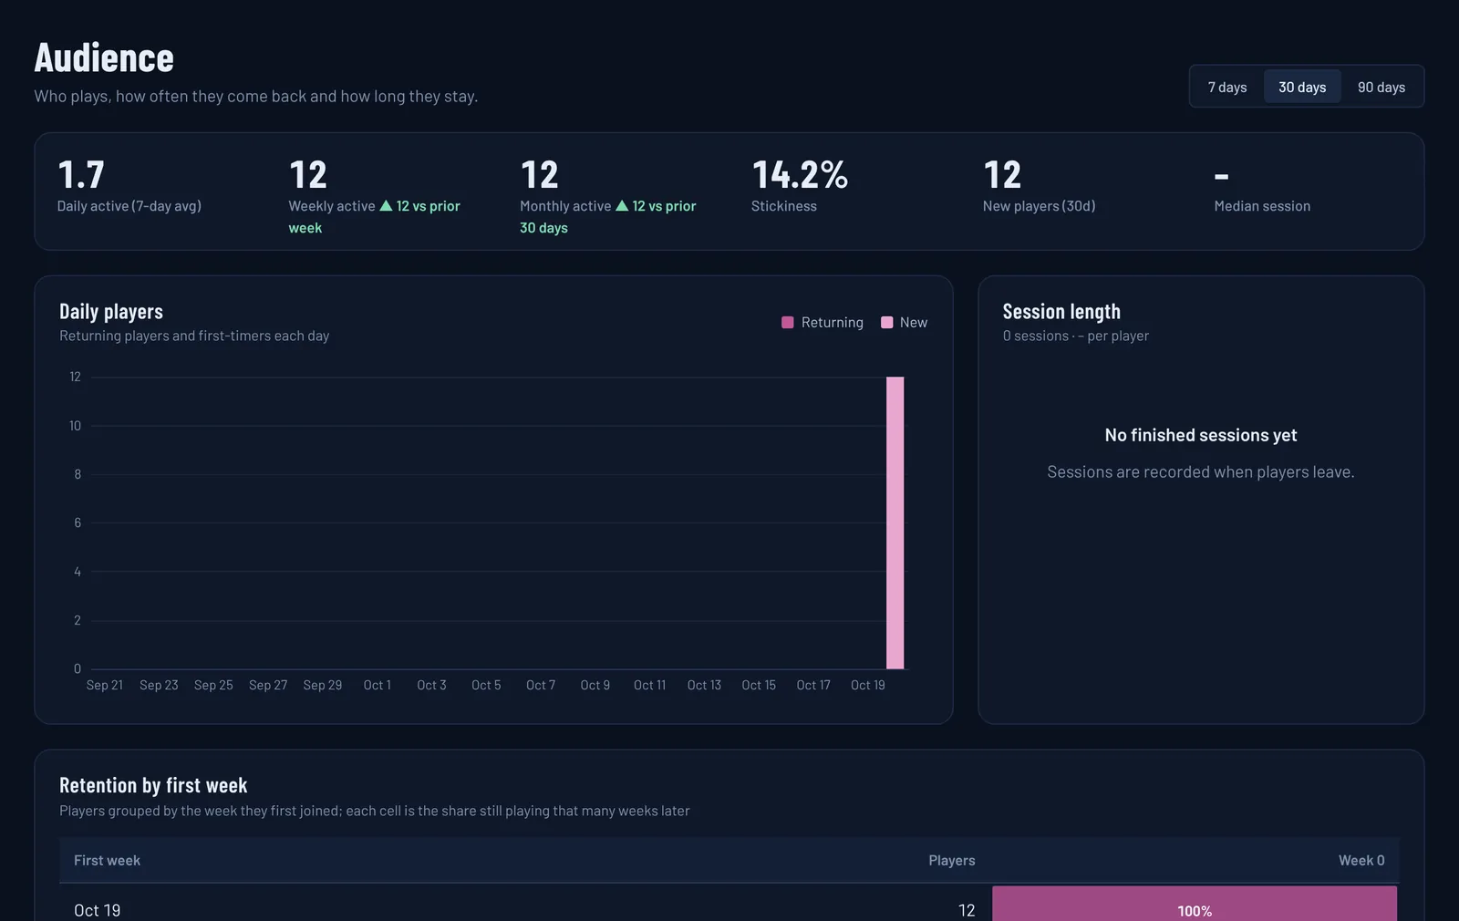Click the green up-triangle beside Weekly active

pyautogui.click(x=386, y=206)
